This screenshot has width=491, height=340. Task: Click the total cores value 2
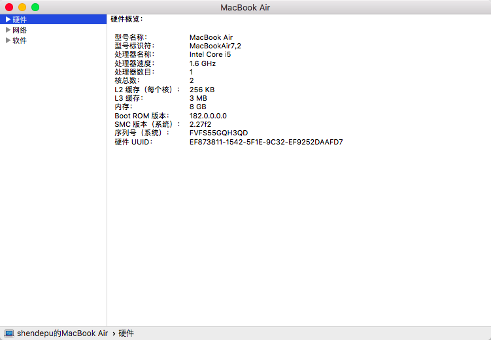click(192, 81)
